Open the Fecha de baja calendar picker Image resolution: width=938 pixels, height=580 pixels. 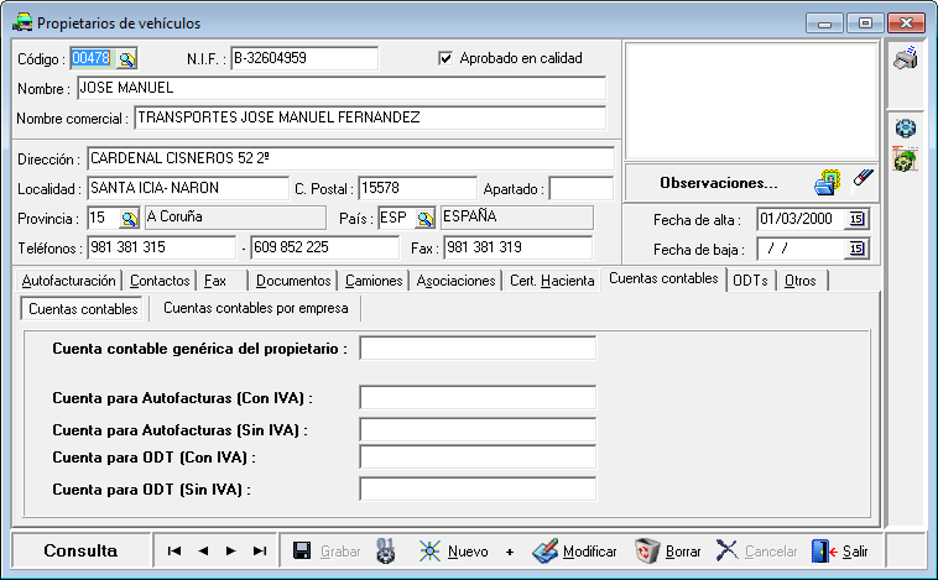click(857, 250)
